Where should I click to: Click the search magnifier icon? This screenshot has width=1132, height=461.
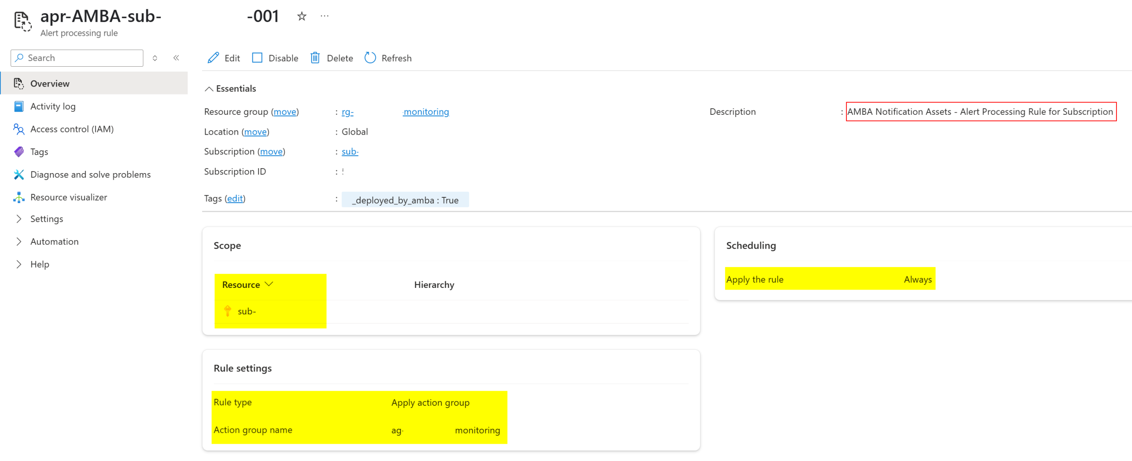[x=19, y=58]
